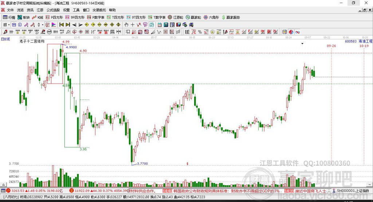Open the 公式选股 menu
Screen dimensions: 373x202
[x=53, y=10]
